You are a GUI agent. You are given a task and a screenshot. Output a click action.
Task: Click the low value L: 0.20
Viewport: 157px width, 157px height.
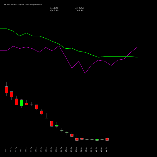pos(79,11)
